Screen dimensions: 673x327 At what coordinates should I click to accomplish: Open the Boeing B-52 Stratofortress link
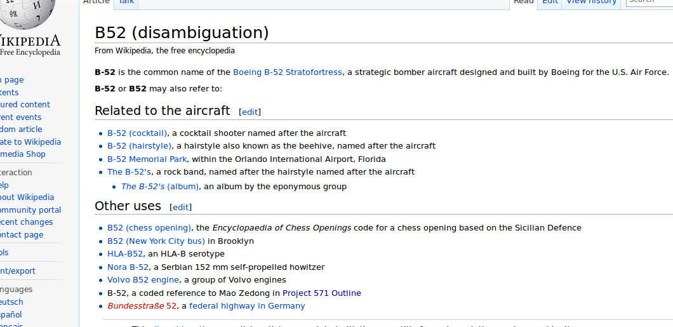coord(287,72)
